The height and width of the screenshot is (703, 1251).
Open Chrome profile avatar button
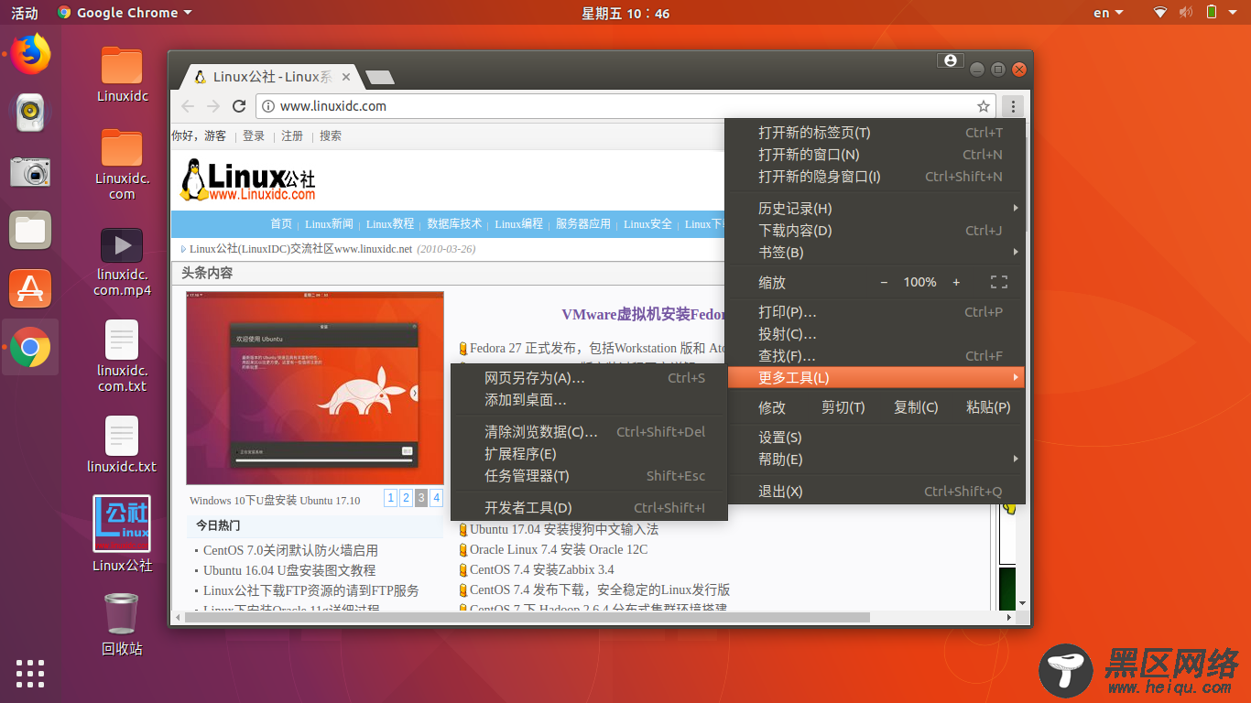pyautogui.click(x=950, y=60)
